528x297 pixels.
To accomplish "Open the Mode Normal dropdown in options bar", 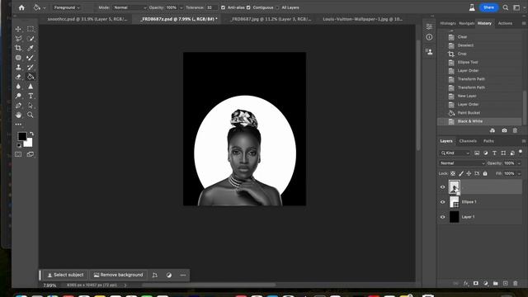I will [130, 7].
